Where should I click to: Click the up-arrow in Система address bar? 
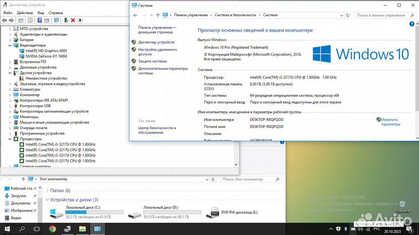(158, 15)
